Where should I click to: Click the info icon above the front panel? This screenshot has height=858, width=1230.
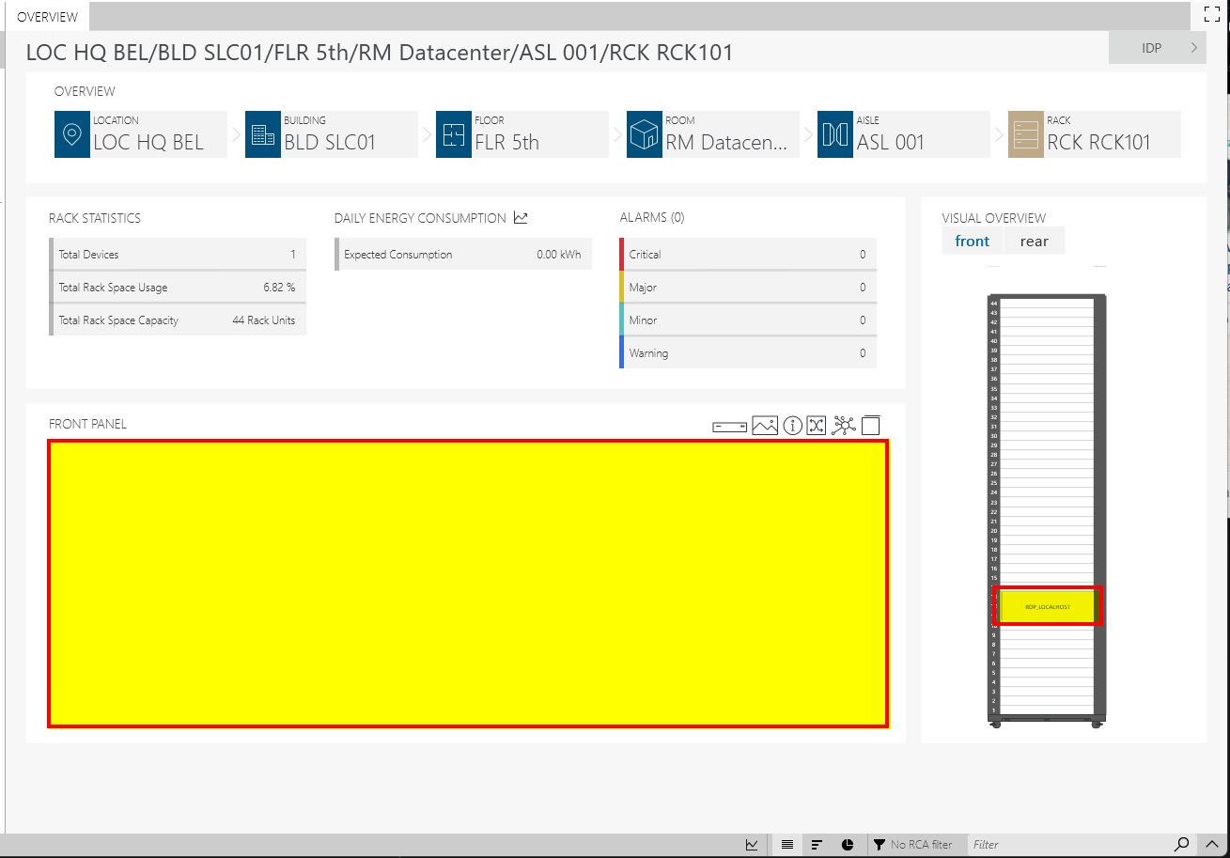(x=792, y=426)
